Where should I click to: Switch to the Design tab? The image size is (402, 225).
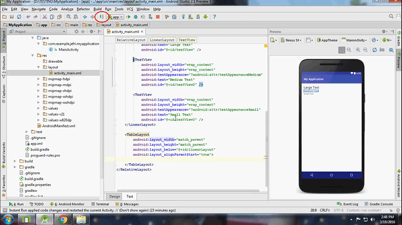[114, 197]
